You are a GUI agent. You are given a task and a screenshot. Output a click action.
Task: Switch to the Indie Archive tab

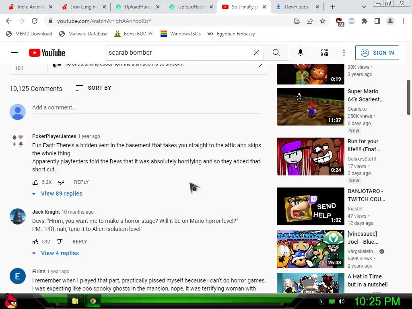click(30, 7)
